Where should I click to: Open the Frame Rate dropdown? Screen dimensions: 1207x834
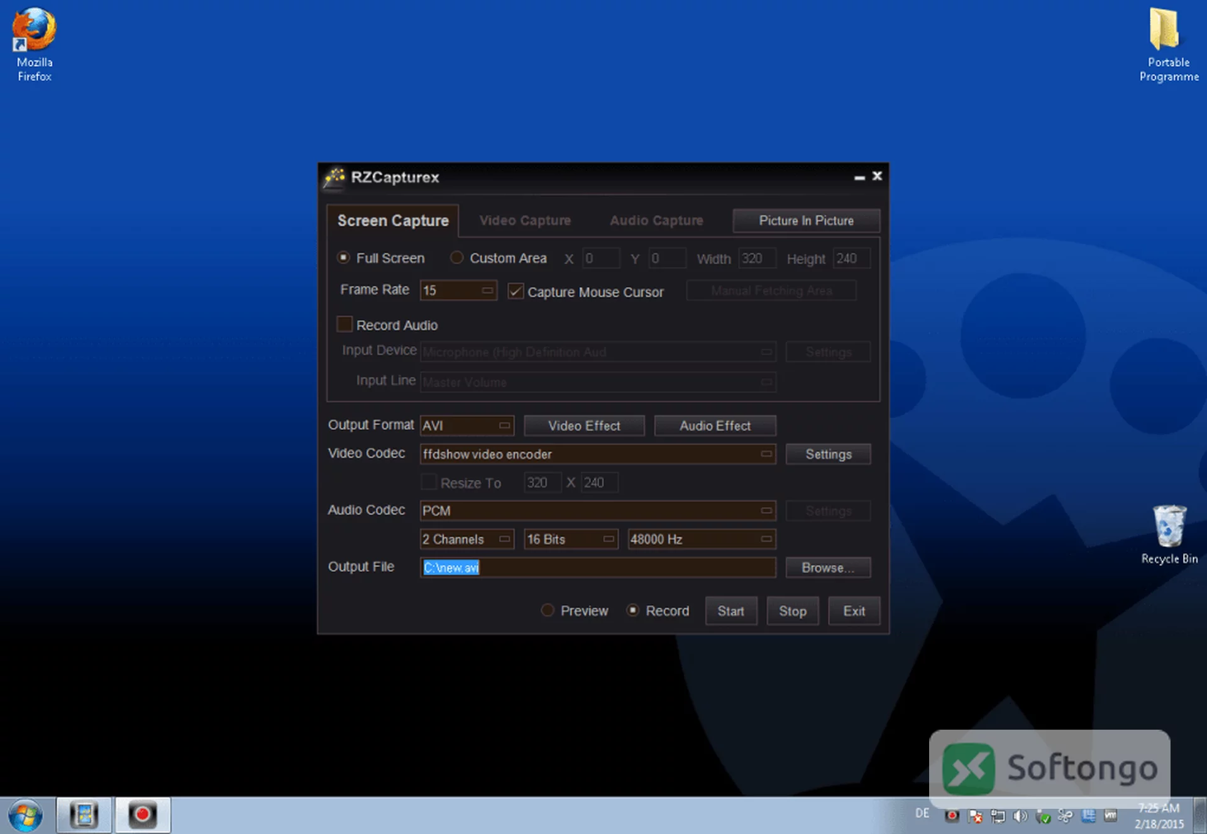[x=458, y=290]
